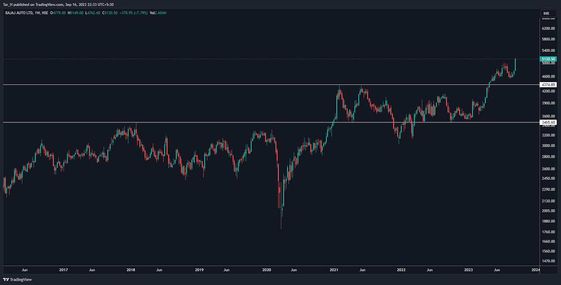Click the 2130.00 price axis label

[548, 201]
